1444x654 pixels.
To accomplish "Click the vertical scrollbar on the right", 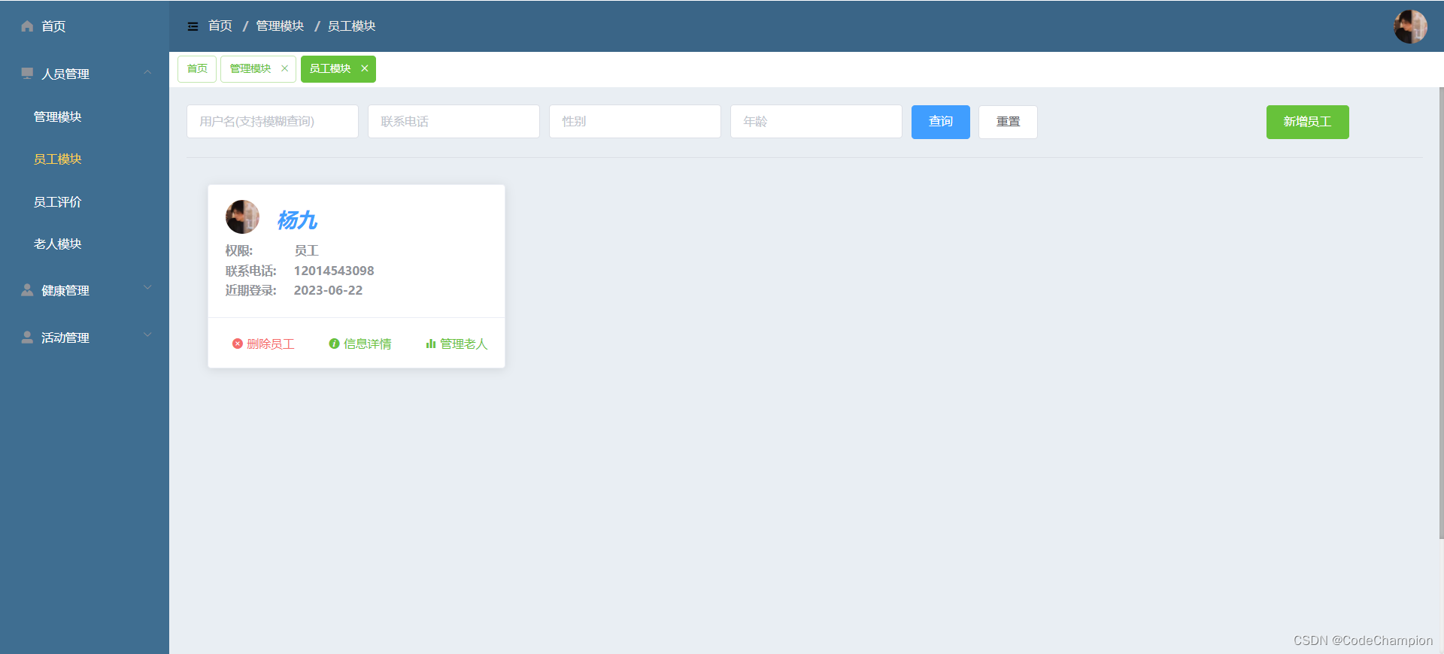I will point(1441,313).
